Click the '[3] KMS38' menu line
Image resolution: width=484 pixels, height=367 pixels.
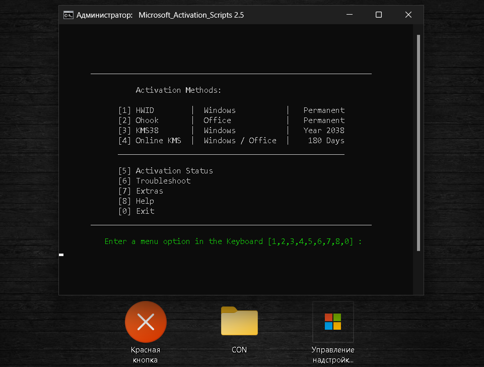click(231, 131)
